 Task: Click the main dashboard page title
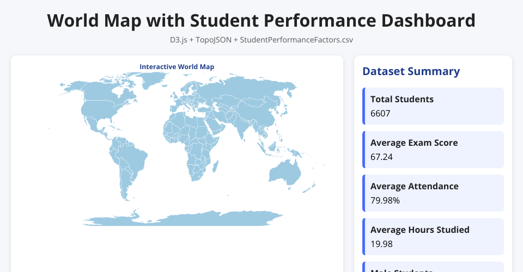coord(261,21)
